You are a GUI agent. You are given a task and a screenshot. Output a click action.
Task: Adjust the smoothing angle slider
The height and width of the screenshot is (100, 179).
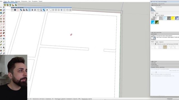156,72
